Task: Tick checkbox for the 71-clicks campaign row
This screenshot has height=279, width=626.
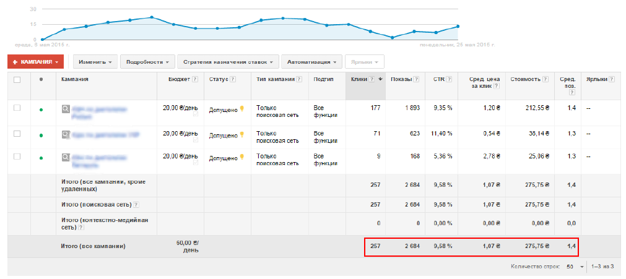Action: click(x=17, y=134)
